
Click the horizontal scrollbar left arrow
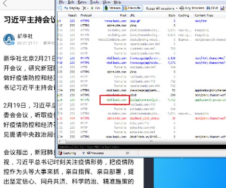point(60,141)
